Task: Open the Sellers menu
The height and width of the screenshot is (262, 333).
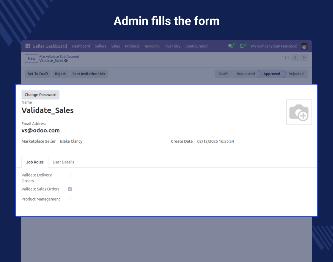Action: pos(101,46)
